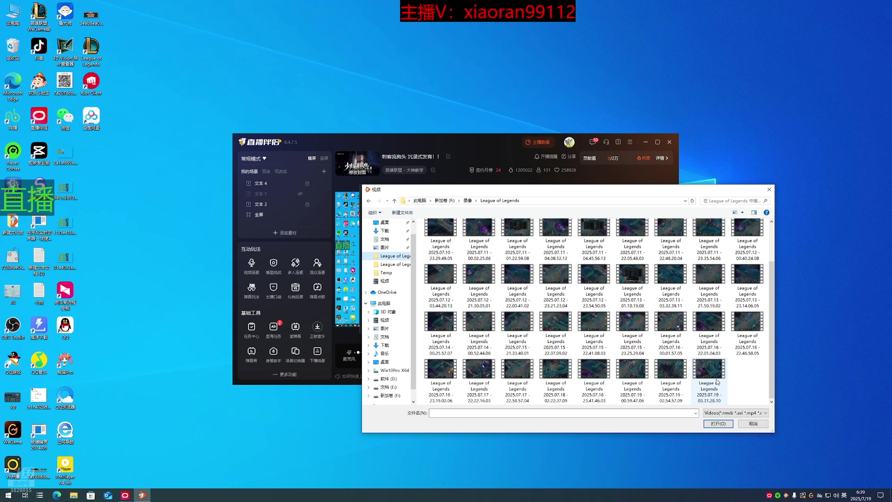Open view options dropdown arrow in dialog
Screen dimensions: 892x502
[742, 212]
